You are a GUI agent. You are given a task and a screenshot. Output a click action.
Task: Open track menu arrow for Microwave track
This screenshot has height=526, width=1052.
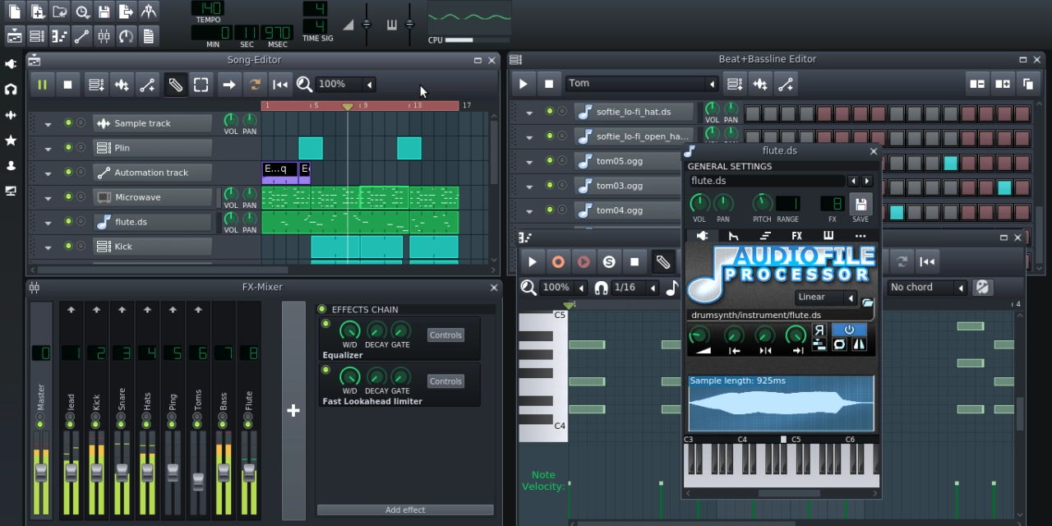pyautogui.click(x=48, y=197)
